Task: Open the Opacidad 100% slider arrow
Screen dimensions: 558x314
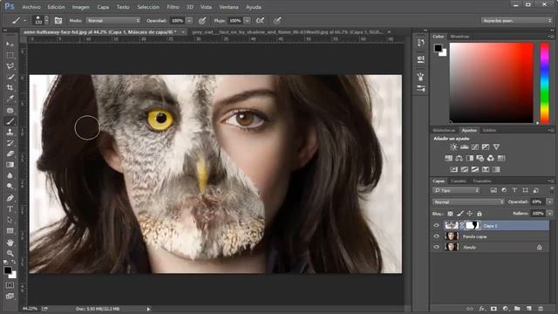Action: [x=189, y=21]
